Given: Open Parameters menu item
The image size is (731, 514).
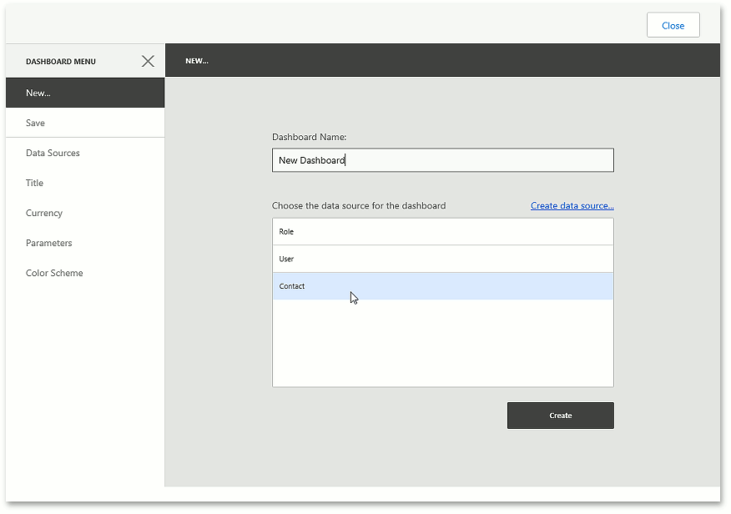Looking at the screenshot, I should pos(85,243).
